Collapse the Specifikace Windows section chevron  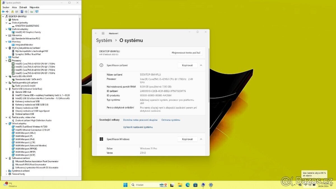pyautogui.click(x=201, y=139)
